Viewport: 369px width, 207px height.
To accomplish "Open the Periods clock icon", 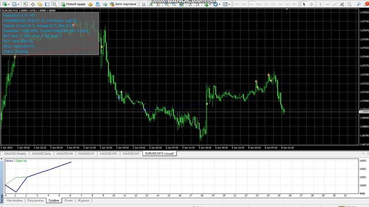I will tap(215, 4).
